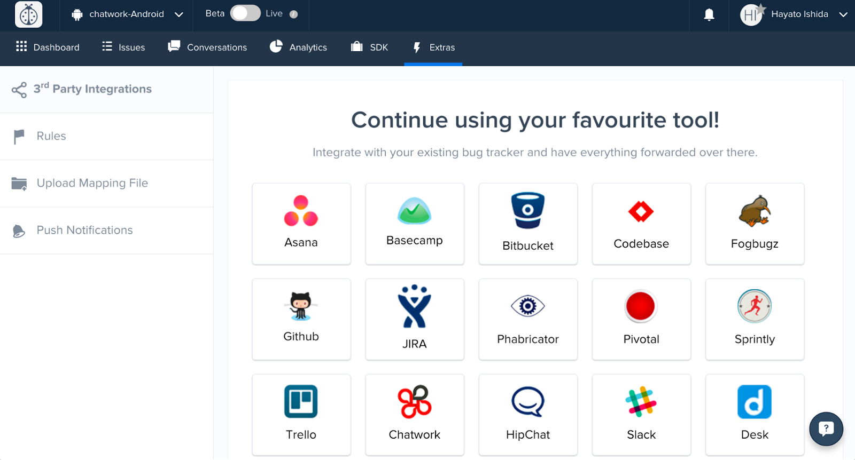Open Rules in the sidebar
The width and height of the screenshot is (855, 460).
(106, 137)
